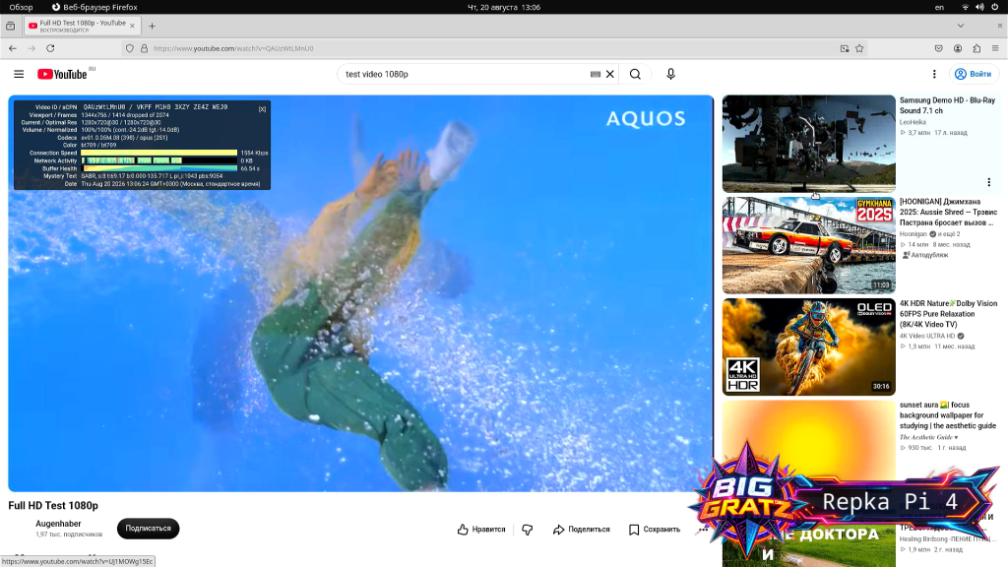Open the Hoonigan channel name
This screenshot has width=1008, height=567.
coord(913,234)
